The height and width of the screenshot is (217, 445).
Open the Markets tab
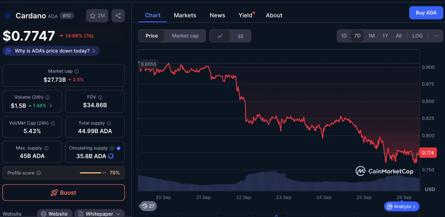185,15
